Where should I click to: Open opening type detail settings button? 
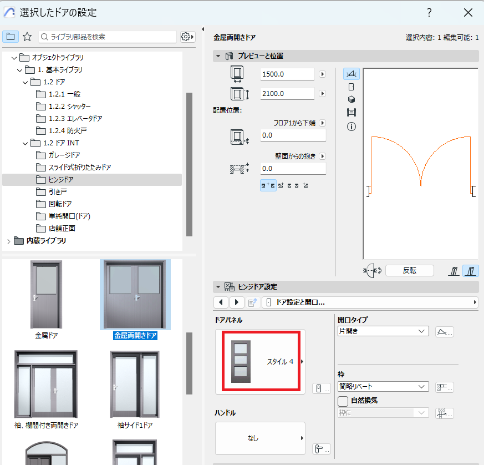click(x=445, y=332)
